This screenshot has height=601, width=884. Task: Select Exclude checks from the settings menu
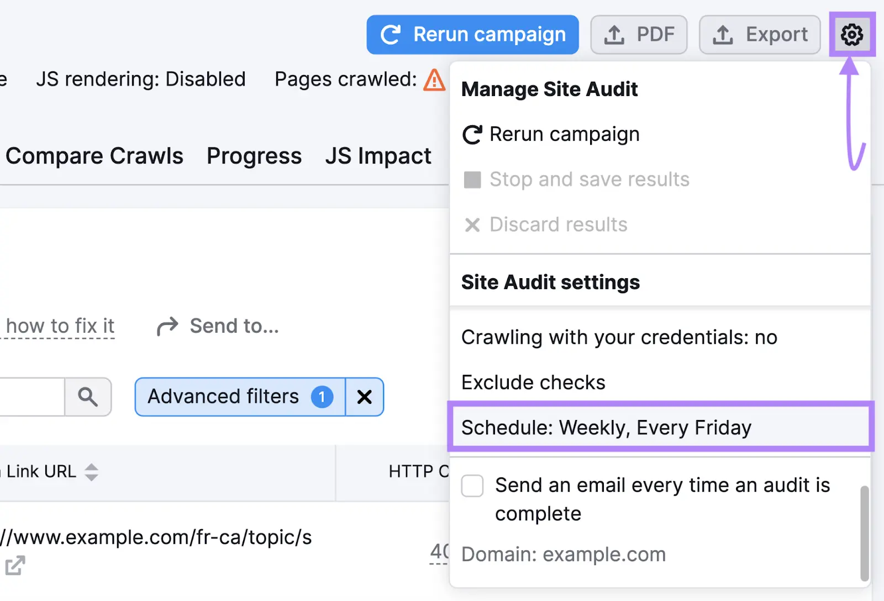click(x=533, y=382)
